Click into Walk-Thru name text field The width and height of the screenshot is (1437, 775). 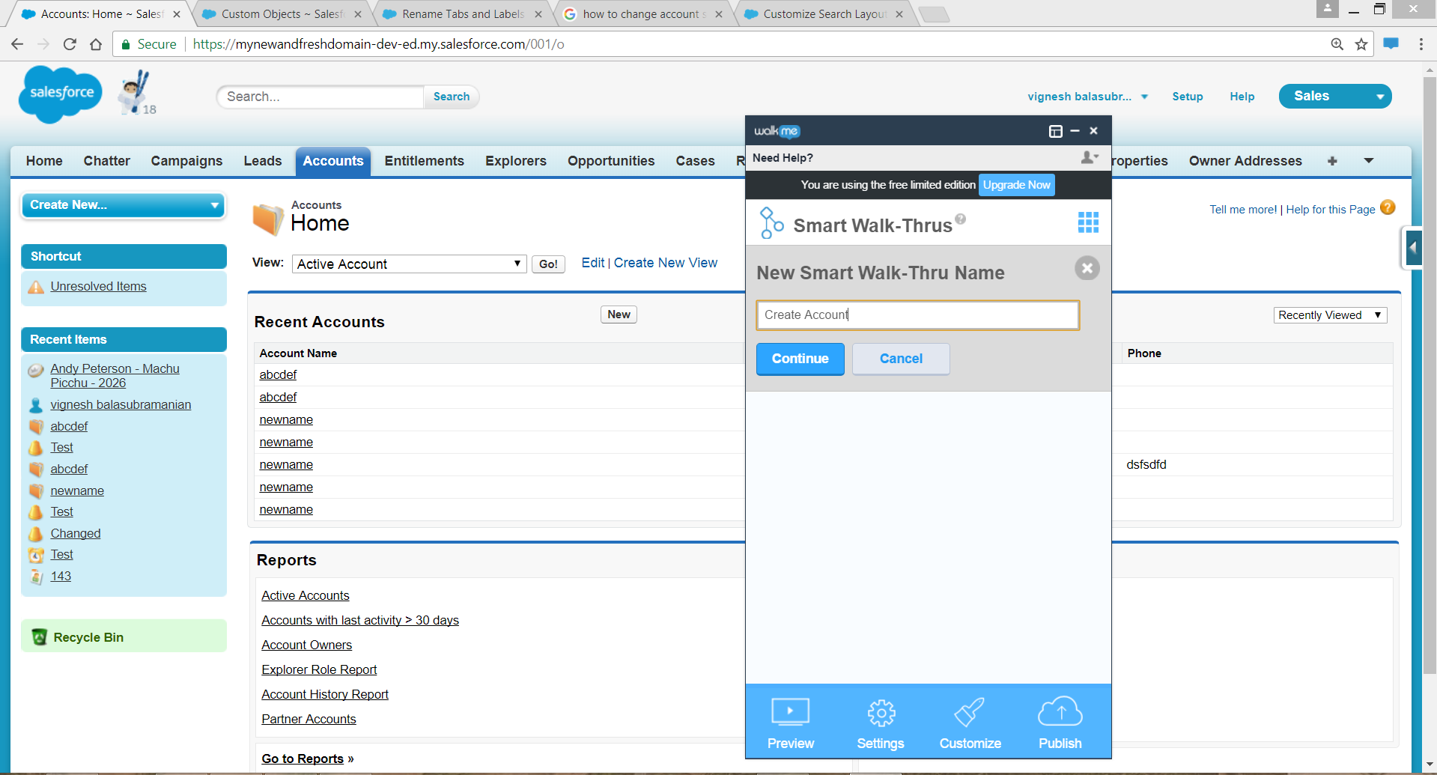918,315
